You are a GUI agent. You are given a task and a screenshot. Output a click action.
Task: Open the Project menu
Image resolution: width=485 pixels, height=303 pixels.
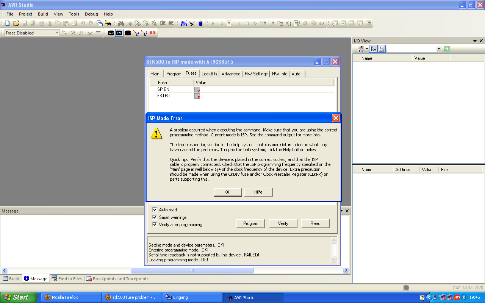click(x=26, y=14)
